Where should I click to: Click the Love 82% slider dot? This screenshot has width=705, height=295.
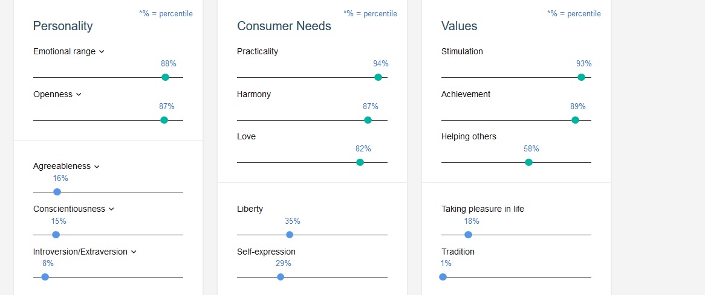pyautogui.click(x=360, y=162)
